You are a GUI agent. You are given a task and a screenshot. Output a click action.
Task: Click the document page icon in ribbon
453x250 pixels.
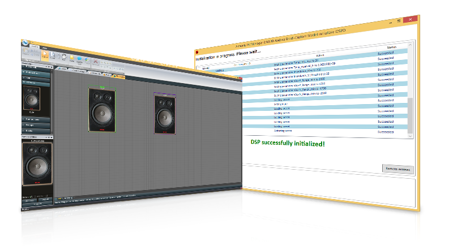coord(53,57)
